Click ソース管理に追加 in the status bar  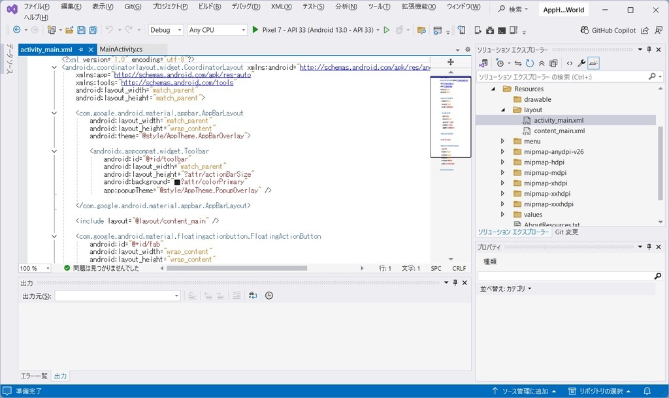click(x=527, y=390)
